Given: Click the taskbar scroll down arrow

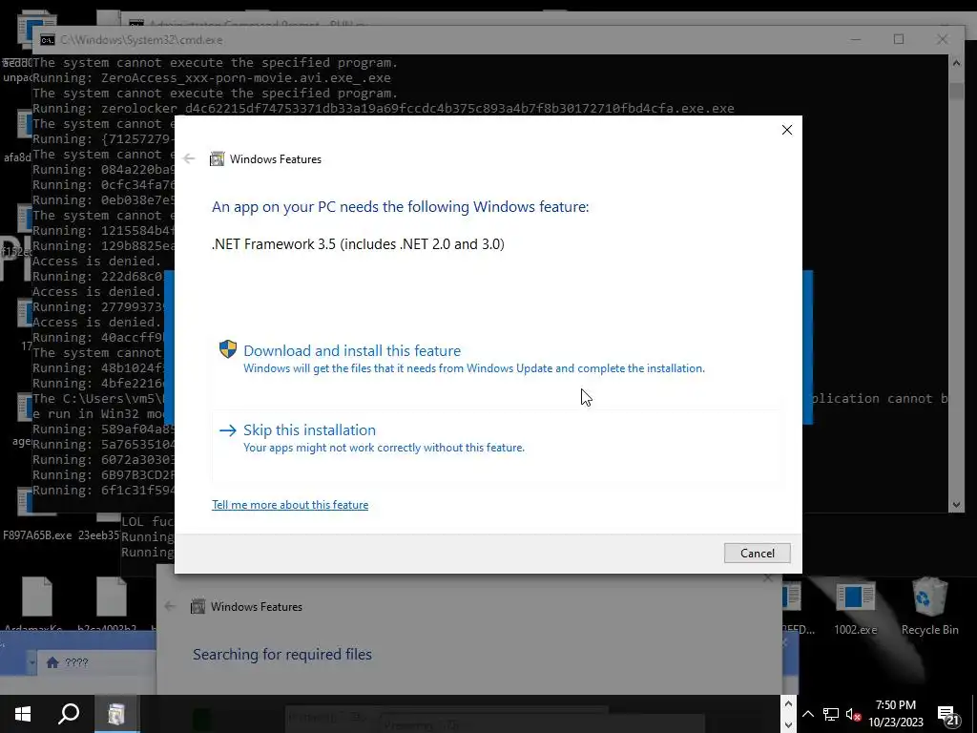Looking at the screenshot, I should coord(788,725).
